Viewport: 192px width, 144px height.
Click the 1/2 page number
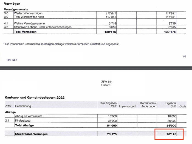[x=184, y=57]
